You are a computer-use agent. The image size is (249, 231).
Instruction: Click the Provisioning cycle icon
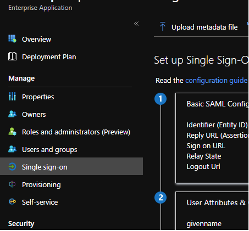tap(12, 184)
